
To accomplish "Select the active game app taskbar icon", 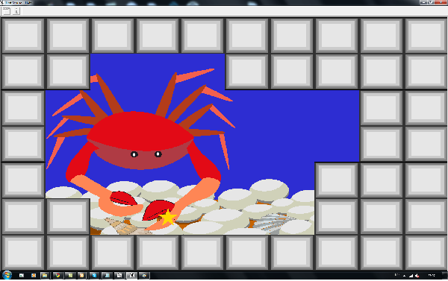I will point(131,275).
